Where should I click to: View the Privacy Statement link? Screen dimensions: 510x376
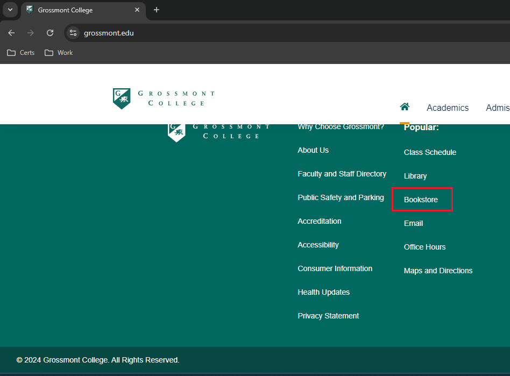coord(328,316)
